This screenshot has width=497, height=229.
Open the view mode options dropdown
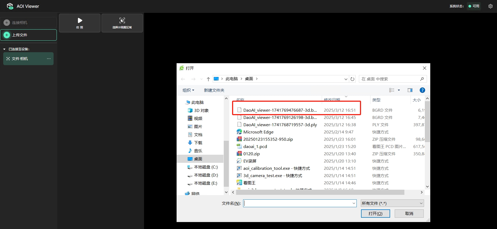point(399,90)
